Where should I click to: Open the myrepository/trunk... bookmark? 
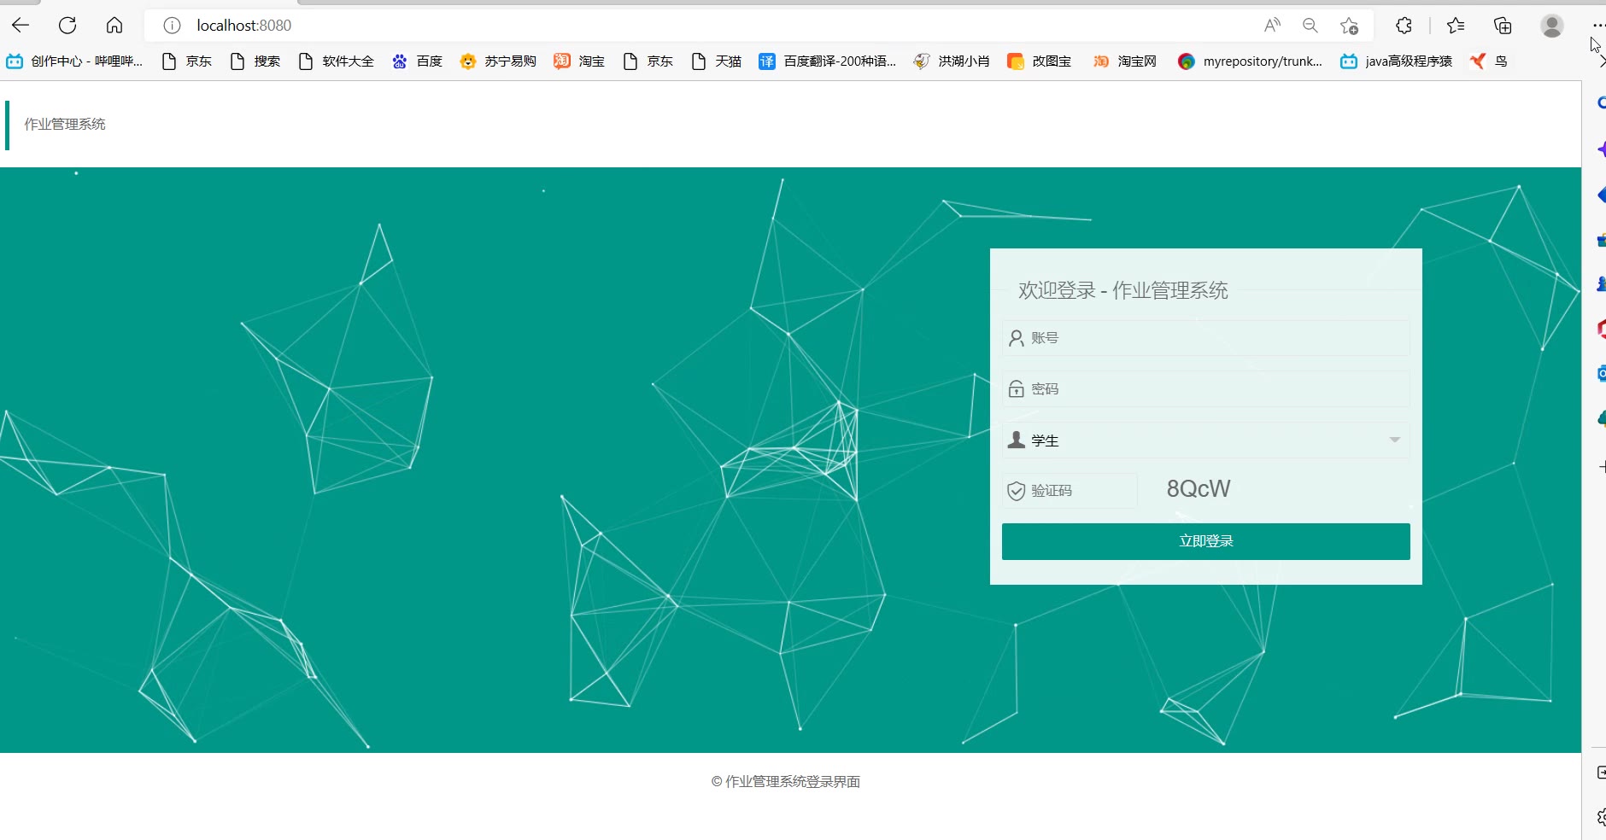point(1250,61)
